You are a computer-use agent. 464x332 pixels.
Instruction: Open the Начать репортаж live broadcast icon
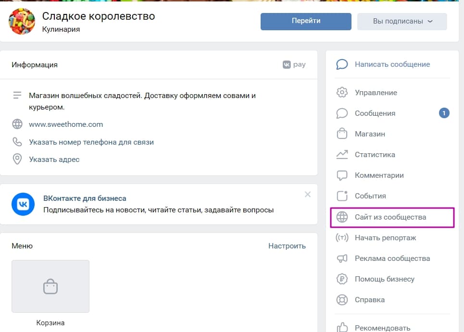click(x=342, y=237)
